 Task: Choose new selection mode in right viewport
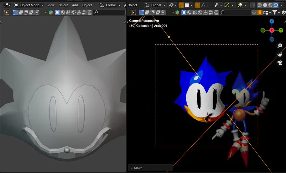click(142, 12)
